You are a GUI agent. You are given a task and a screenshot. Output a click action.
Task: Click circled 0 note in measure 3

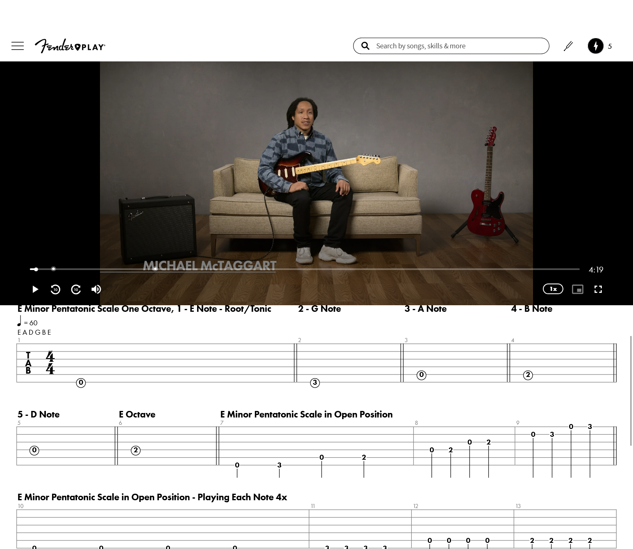422,375
